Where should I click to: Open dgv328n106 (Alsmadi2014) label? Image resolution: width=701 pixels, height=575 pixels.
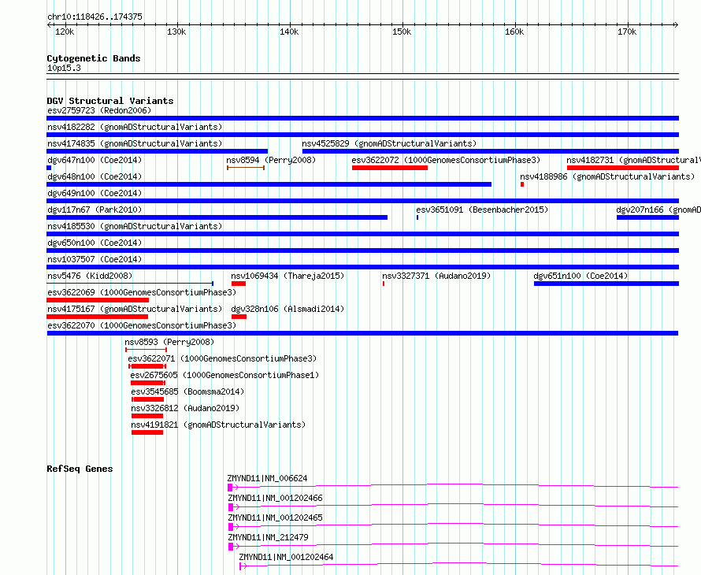[287, 309]
